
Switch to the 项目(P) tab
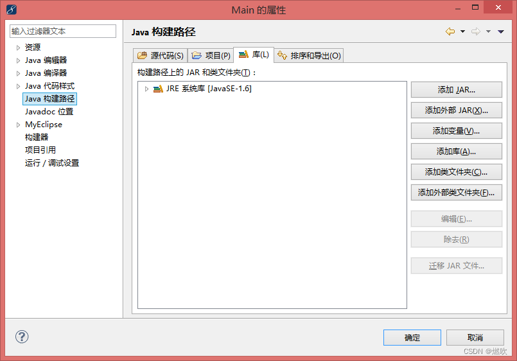click(211, 55)
